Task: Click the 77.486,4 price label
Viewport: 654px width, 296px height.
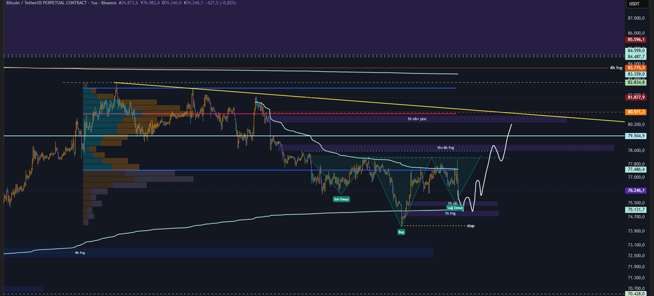Action: click(636, 170)
